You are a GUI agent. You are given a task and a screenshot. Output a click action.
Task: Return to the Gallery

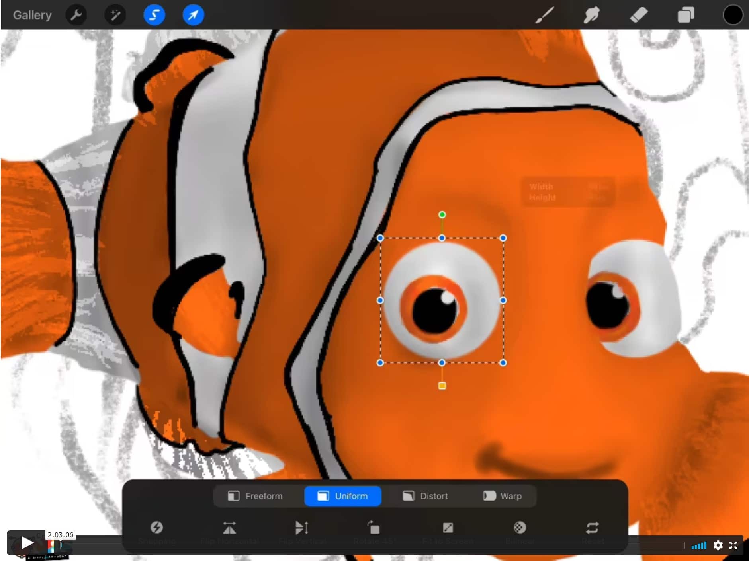tap(32, 15)
